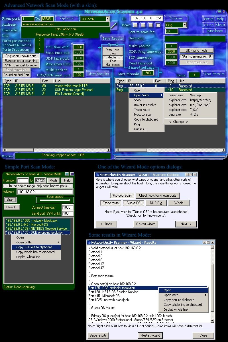
Task: Expand 'Open With' in Wizard Results context menu
Action: point(183,295)
